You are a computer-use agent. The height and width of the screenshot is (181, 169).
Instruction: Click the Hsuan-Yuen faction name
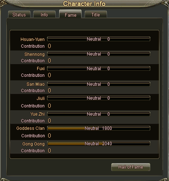point(33,39)
